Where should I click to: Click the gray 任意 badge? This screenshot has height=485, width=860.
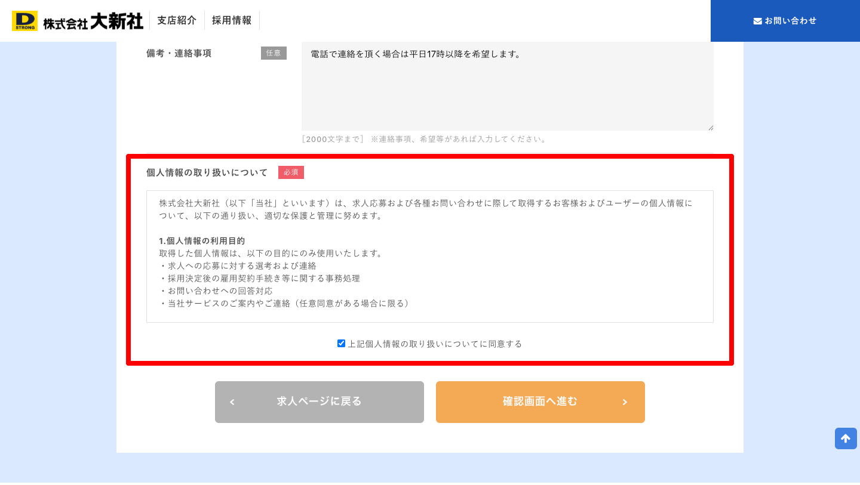click(x=274, y=53)
